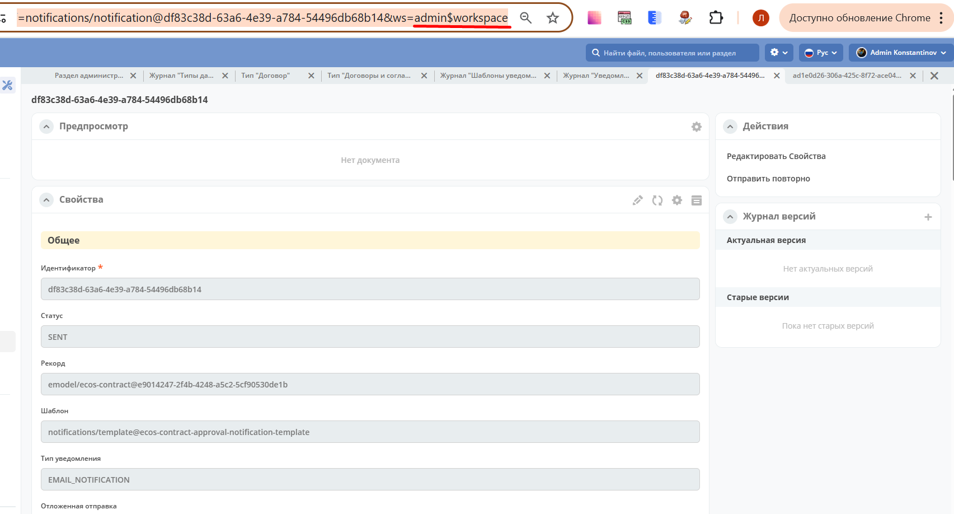Collapse the Журнал версий panel
This screenshot has width=954, height=514.
pyautogui.click(x=730, y=217)
